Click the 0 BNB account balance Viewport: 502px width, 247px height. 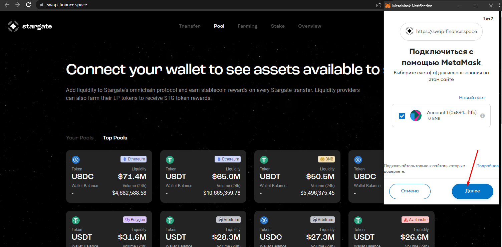[x=434, y=119]
